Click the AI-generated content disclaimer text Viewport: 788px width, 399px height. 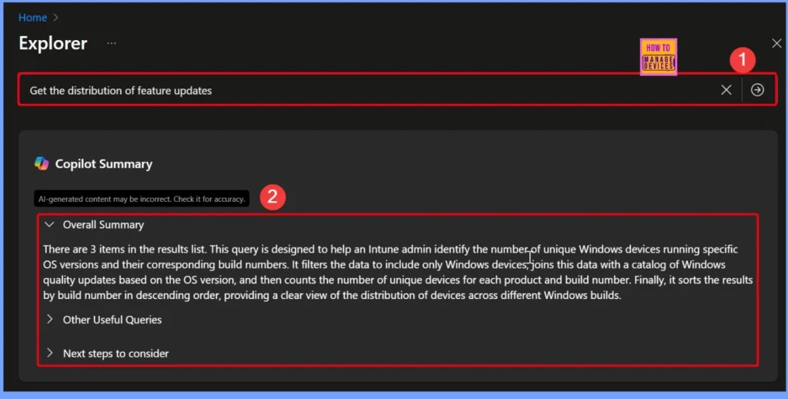tap(142, 199)
